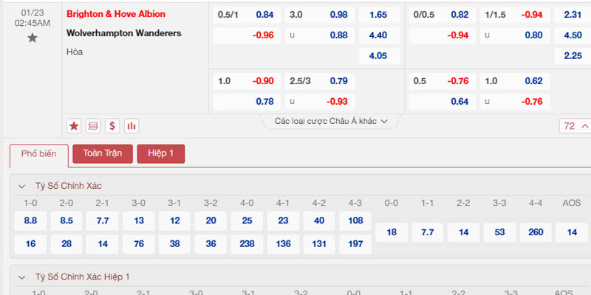Collapse the 'Tỷ Số Chính Xác' section
This screenshot has height=295, width=591.
23,186
